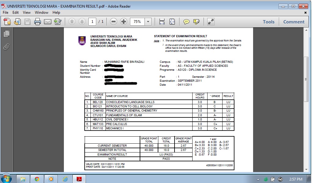Click SEPTEMBER 2011 examination text
This screenshot has height=183, width=313.
(x=190, y=81)
